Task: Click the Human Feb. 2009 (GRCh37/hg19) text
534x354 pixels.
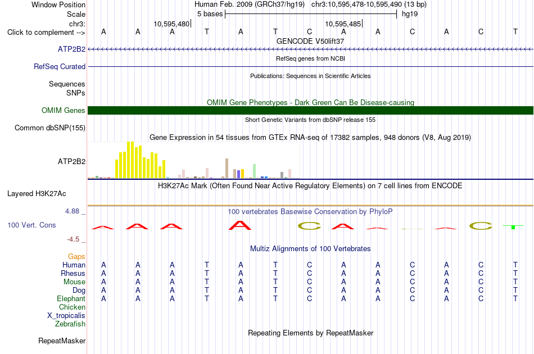Action: 249,4
